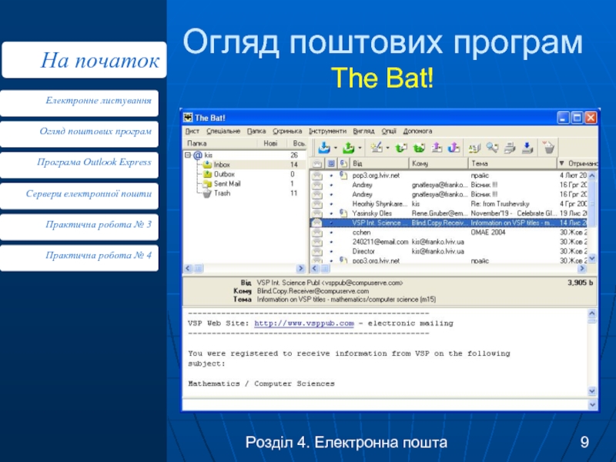This screenshot has height=462, width=616.
Task: Click the Reply to all icon
Action: (419, 148)
